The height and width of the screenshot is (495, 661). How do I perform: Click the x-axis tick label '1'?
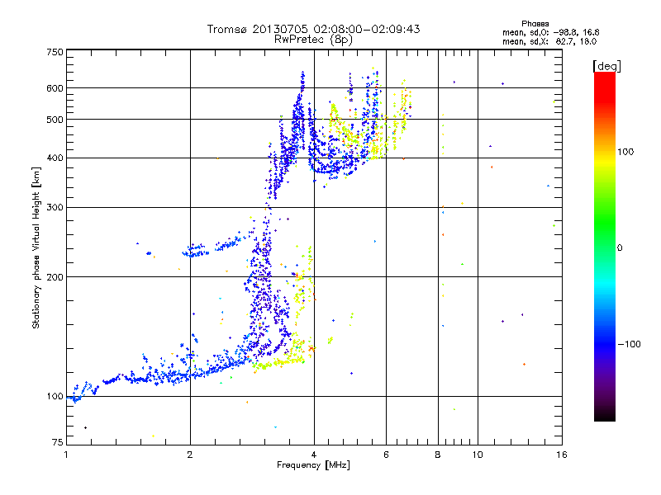(66, 455)
